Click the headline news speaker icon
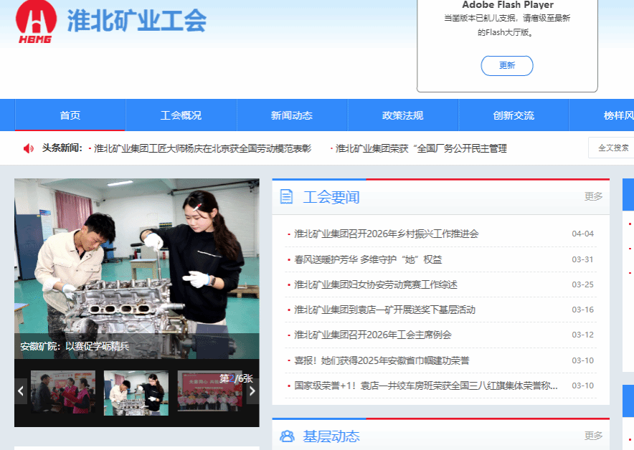This screenshot has height=450, width=634. tap(29, 148)
